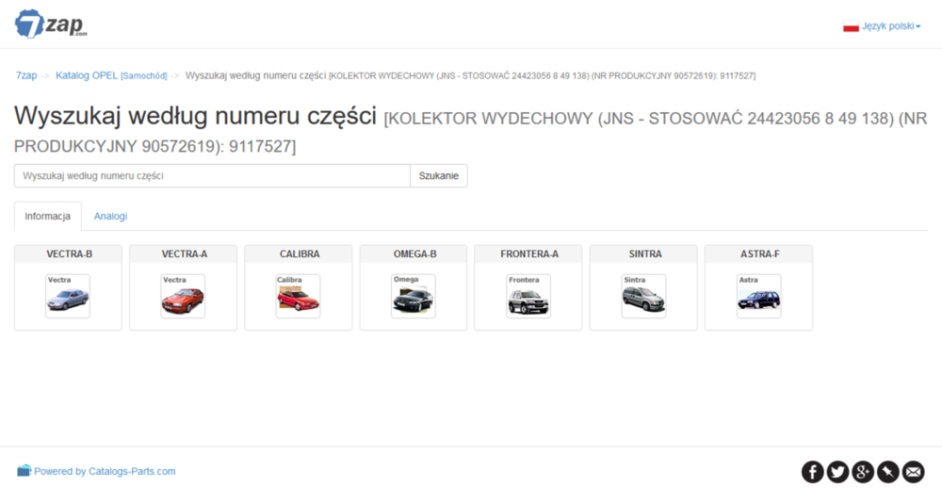Share on Facebook via footer icon
The height and width of the screenshot is (488, 942).
pyautogui.click(x=813, y=472)
